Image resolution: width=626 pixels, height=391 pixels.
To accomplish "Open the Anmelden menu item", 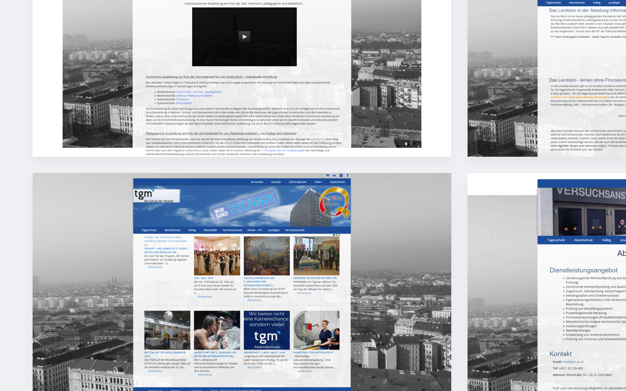I will 257,182.
